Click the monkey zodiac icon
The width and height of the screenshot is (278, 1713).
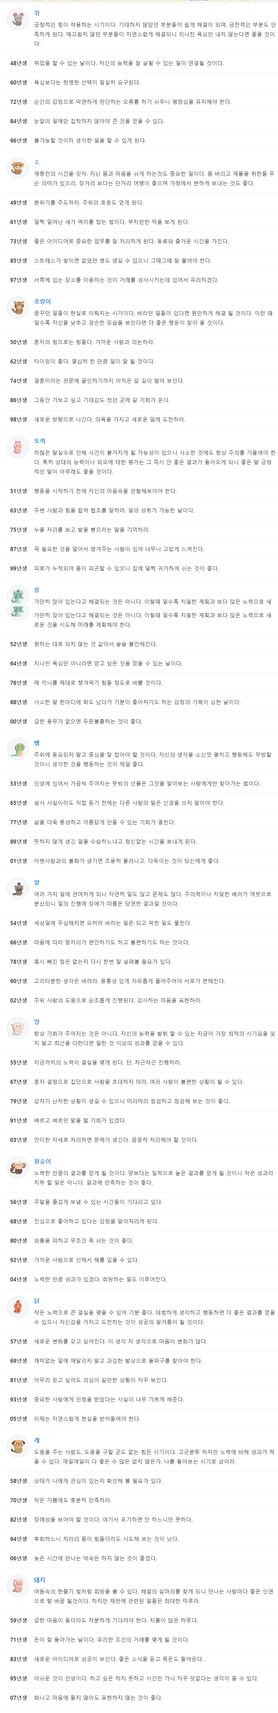pos(17,1167)
